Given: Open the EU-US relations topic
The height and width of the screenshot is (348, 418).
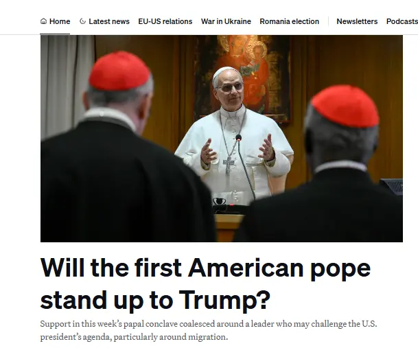Looking at the screenshot, I should click(165, 21).
